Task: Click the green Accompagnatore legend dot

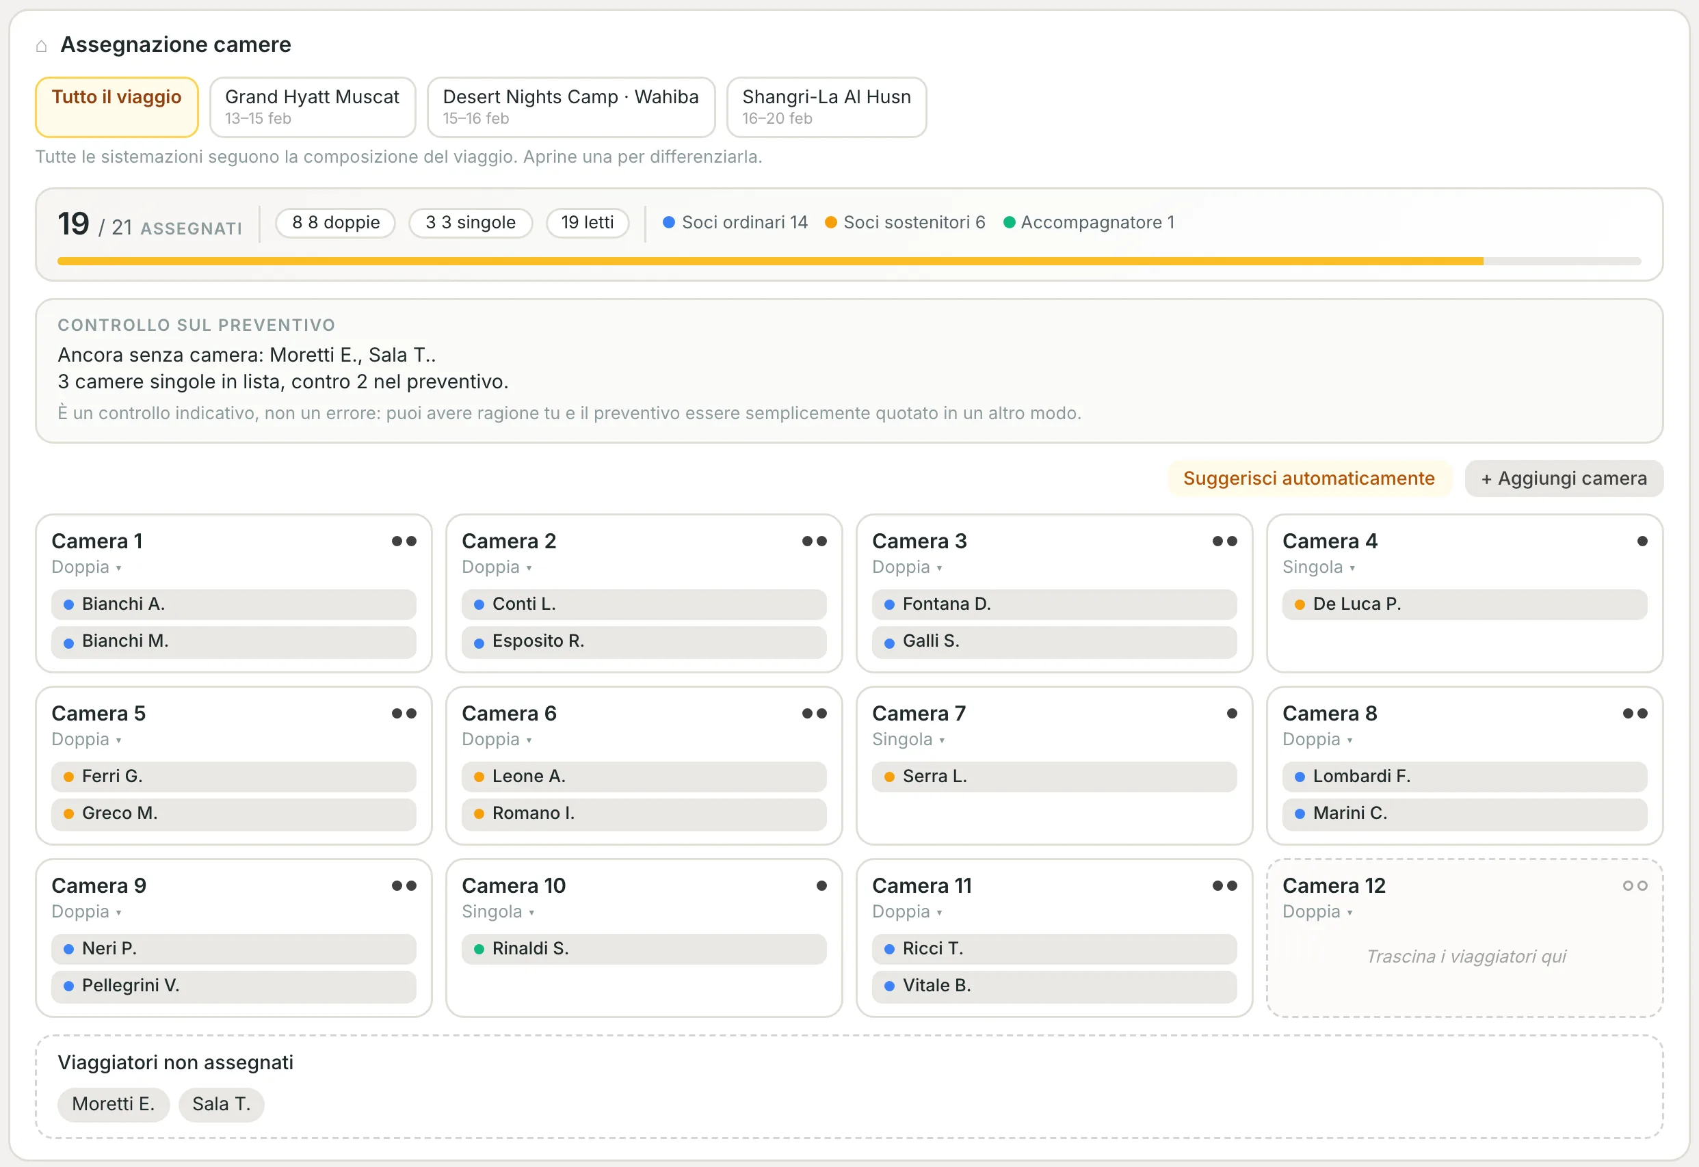Action: click(x=1009, y=222)
